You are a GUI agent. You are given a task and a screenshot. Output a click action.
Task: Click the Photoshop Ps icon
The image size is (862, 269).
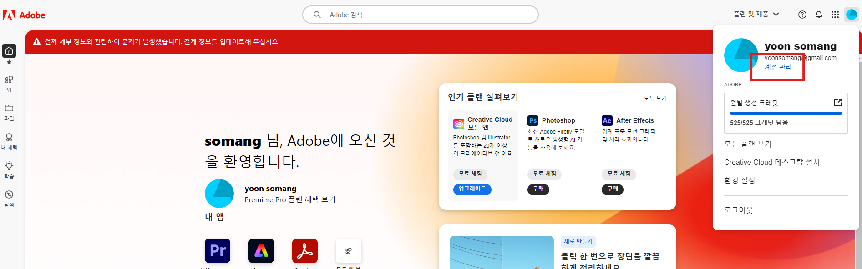tap(533, 120)
